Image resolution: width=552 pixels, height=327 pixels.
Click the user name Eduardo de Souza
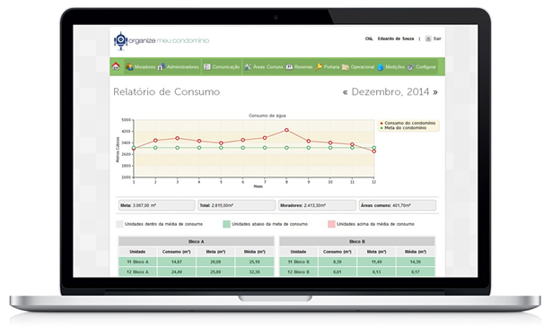click(x=396, y=39)
